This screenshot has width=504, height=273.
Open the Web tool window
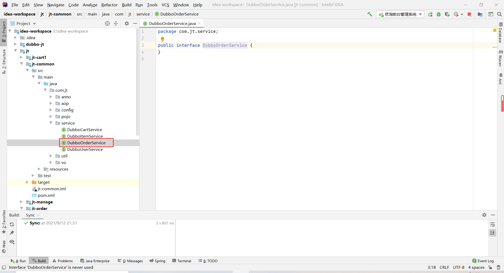click(x=4, y=247)
